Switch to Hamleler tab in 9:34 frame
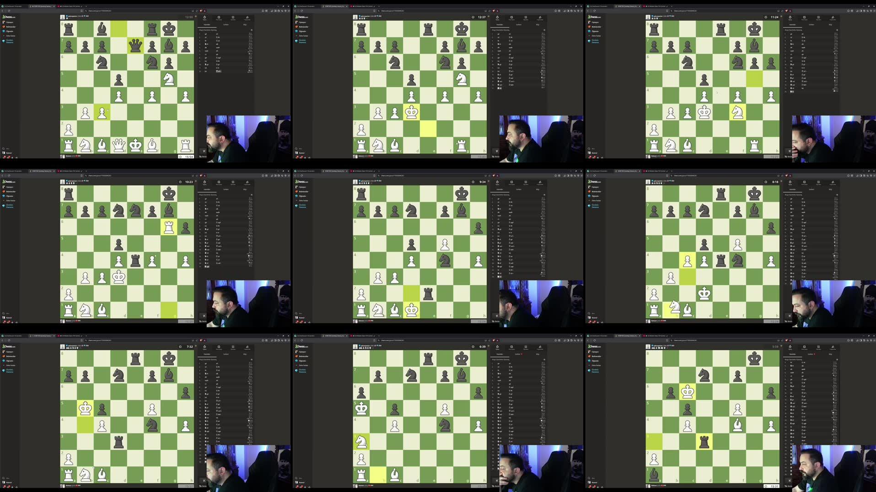876x492 pixels. tap(500, 189)
